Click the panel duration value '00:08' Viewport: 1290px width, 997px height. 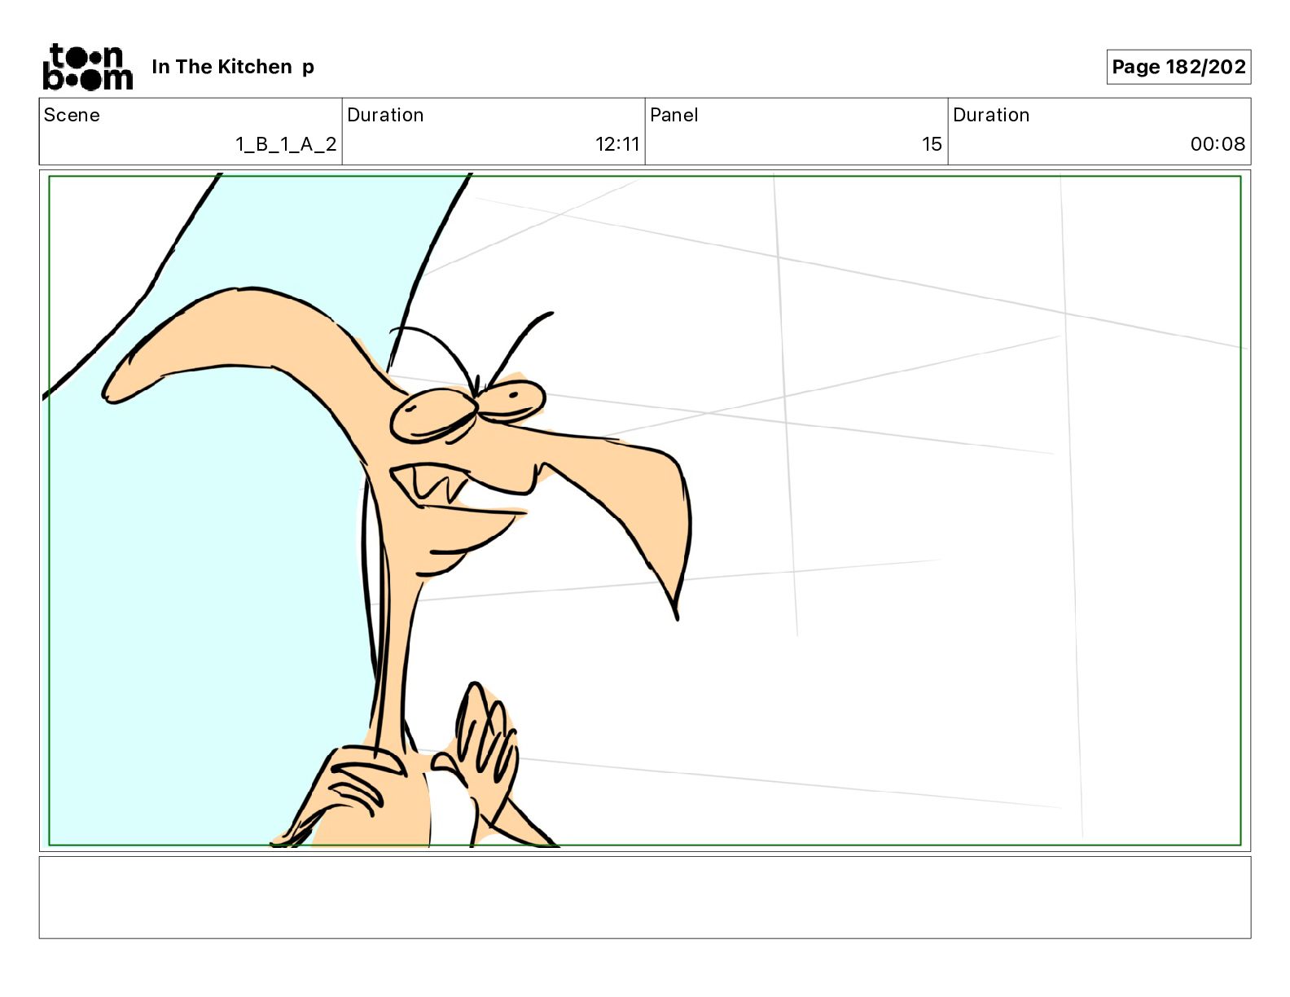[1218, 144]
